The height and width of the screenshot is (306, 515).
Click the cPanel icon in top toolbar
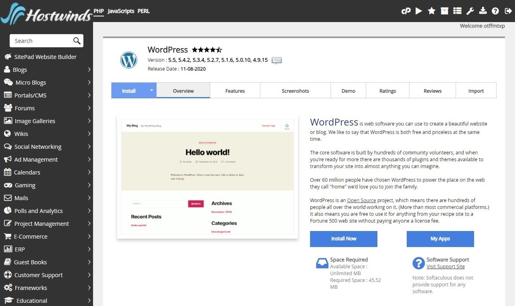coord(406,11)
